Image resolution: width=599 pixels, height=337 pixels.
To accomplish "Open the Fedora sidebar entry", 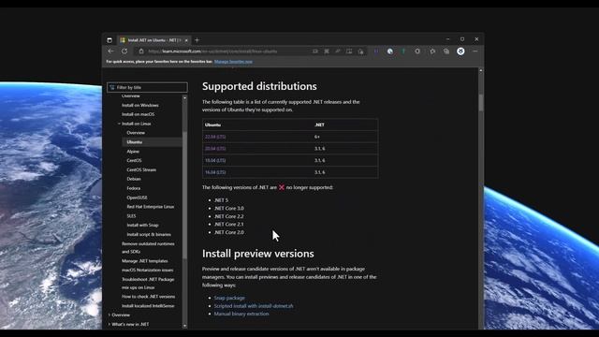I will pyautogui.click(x=133, y=188).
